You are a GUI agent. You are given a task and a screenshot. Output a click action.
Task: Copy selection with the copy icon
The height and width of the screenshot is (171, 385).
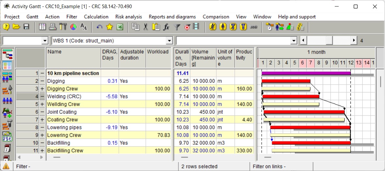point(135,27)
